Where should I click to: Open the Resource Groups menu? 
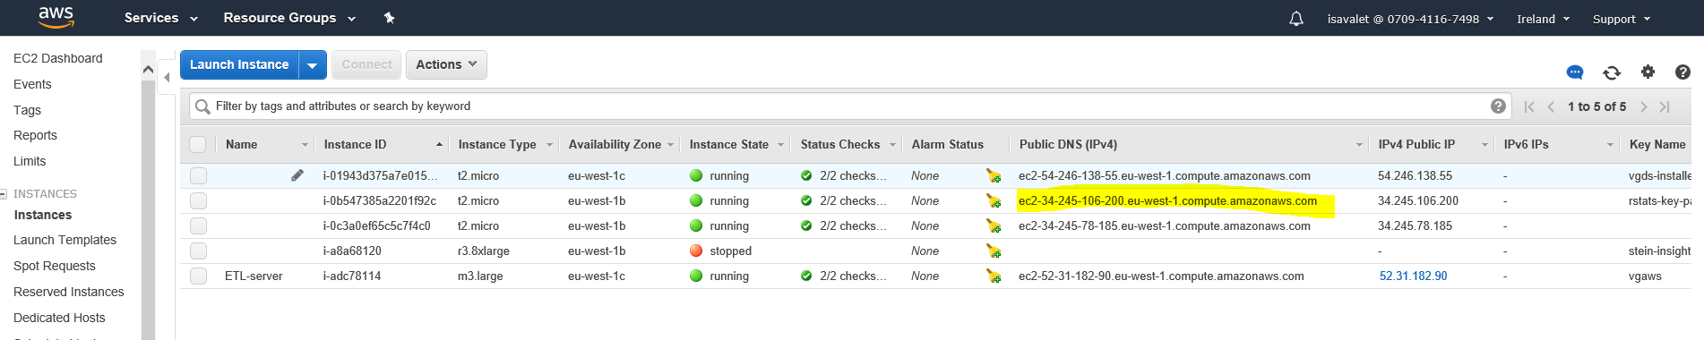[289, 18]
